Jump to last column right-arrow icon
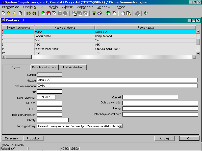Image resolution: width=202 pixels, height=151 pixels. pyautogui.click(x=34, y=13)
